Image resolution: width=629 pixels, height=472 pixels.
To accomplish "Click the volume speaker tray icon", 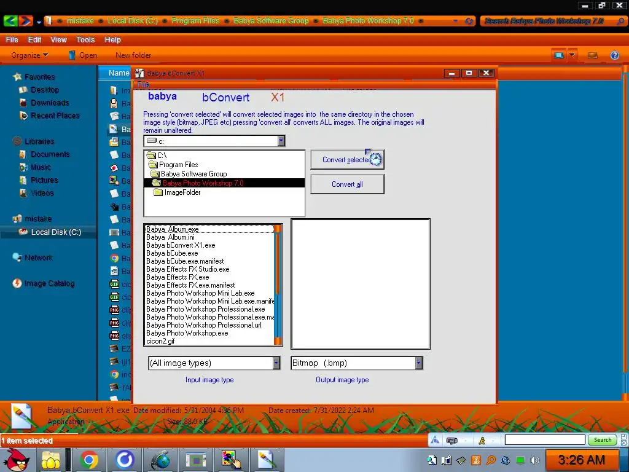I will pos(534,460).
